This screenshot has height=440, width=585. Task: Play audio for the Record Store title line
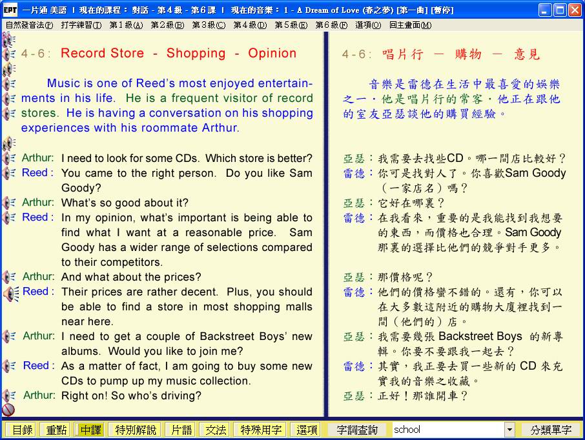click(9, 54)
